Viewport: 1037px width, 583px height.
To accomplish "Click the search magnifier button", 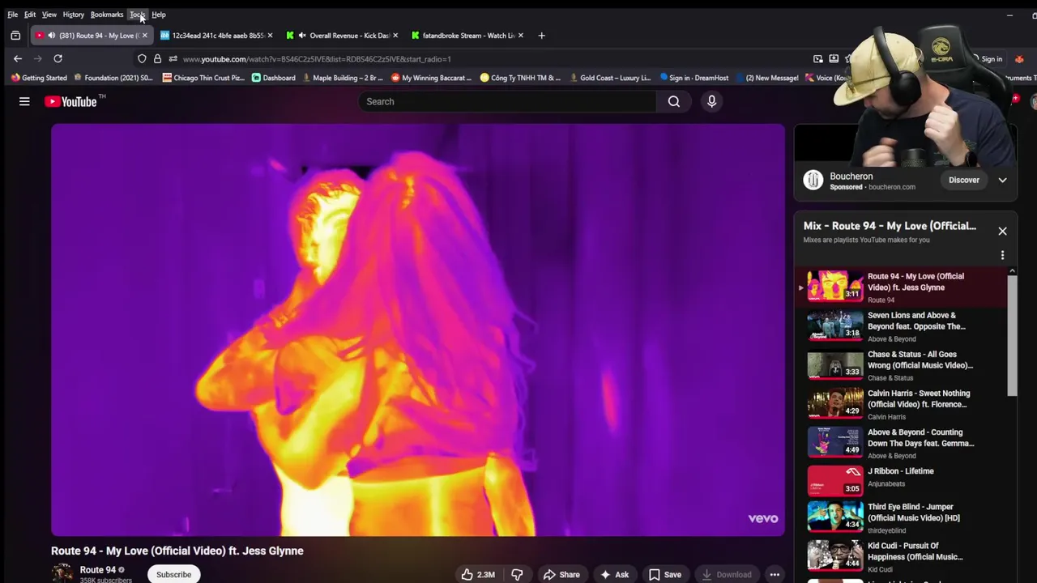I will coord(673,101).
